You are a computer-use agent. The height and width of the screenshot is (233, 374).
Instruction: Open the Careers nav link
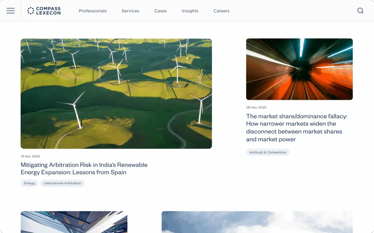click(221, 11)
